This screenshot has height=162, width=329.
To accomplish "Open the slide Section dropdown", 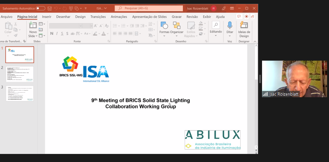I will 42,36.
